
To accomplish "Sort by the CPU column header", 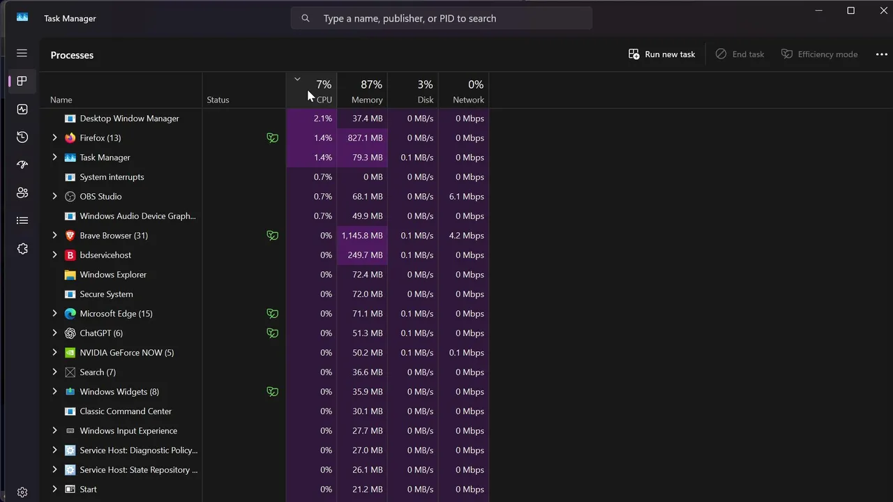I will point(311,90).
